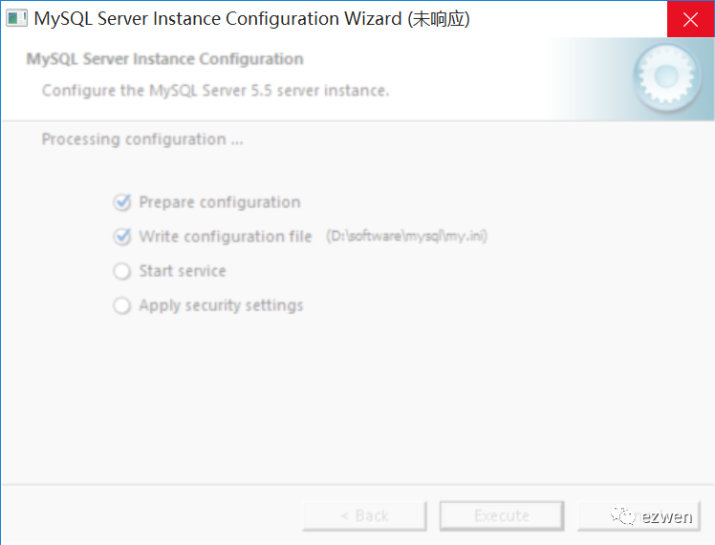Viewport: 715px width, 545px height.
Task: Click 'Configure the MySQL Server 5.5 server instance' text
Action: point(216,91)
